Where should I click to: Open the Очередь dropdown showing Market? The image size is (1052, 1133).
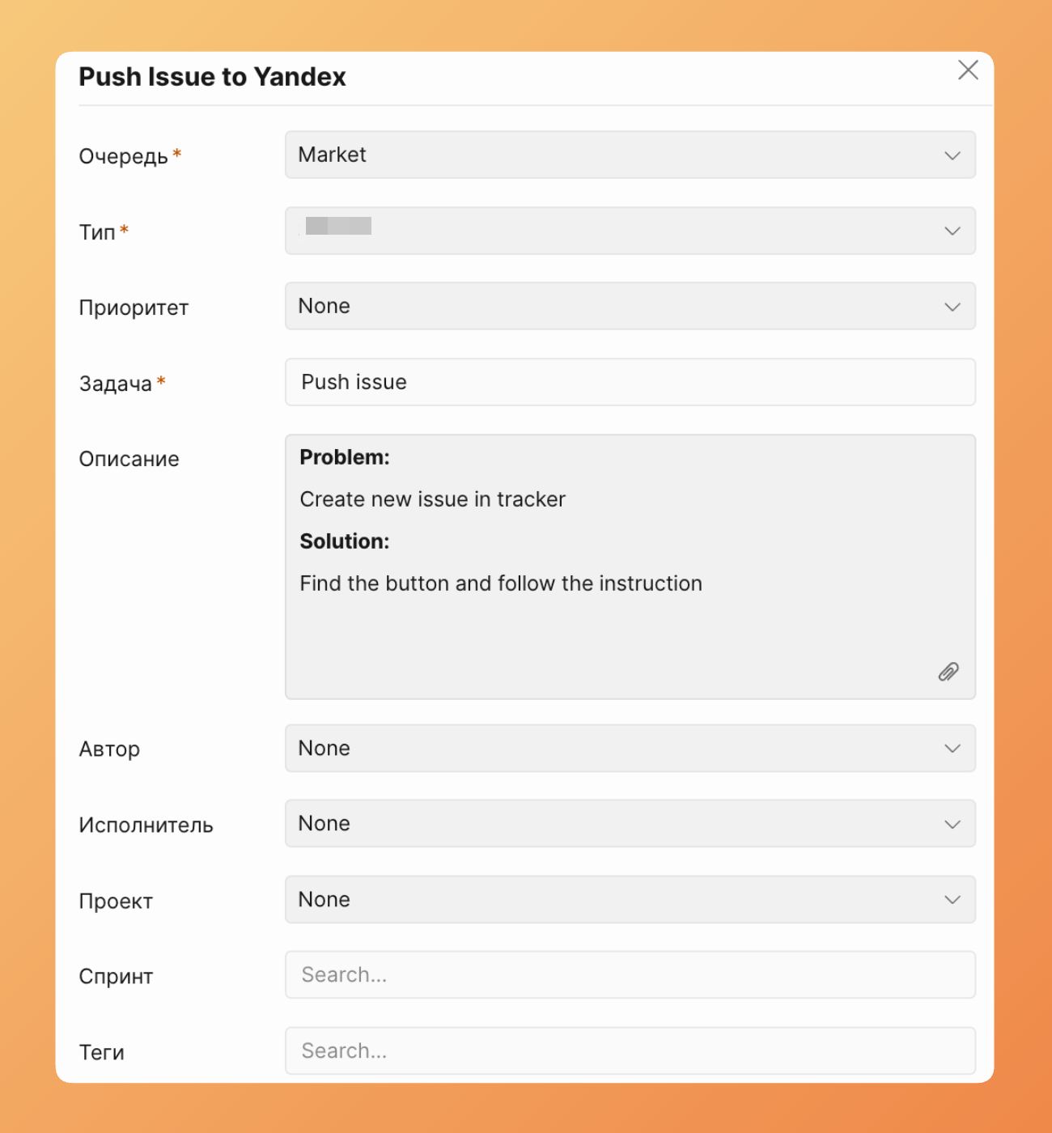[630, 155]
